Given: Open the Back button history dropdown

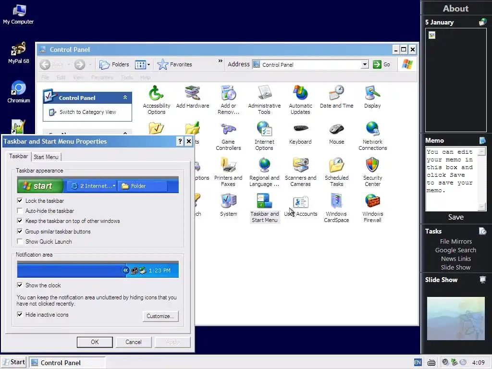Looking at the screenshot, I should (68, 65).
